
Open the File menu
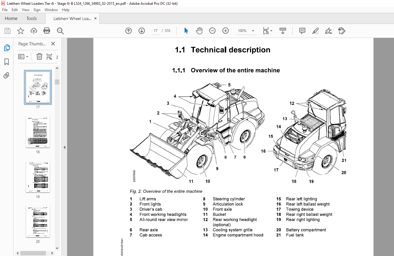coord(5,10)
